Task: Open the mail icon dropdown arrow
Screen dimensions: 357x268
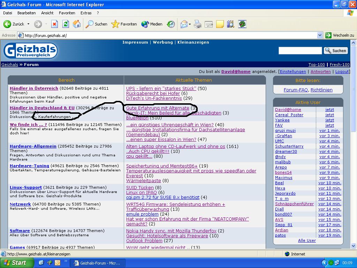Action: [x=190, y=24]
